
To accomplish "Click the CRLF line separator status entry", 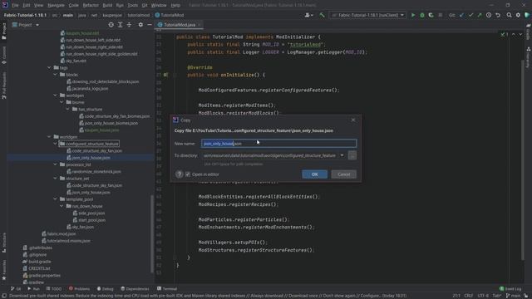I will (469, 296).
